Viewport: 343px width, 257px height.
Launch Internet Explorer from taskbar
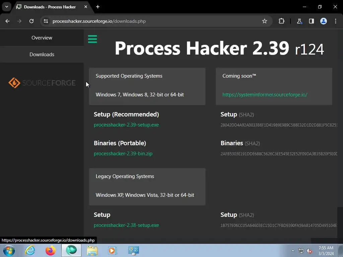pos(30,250)
